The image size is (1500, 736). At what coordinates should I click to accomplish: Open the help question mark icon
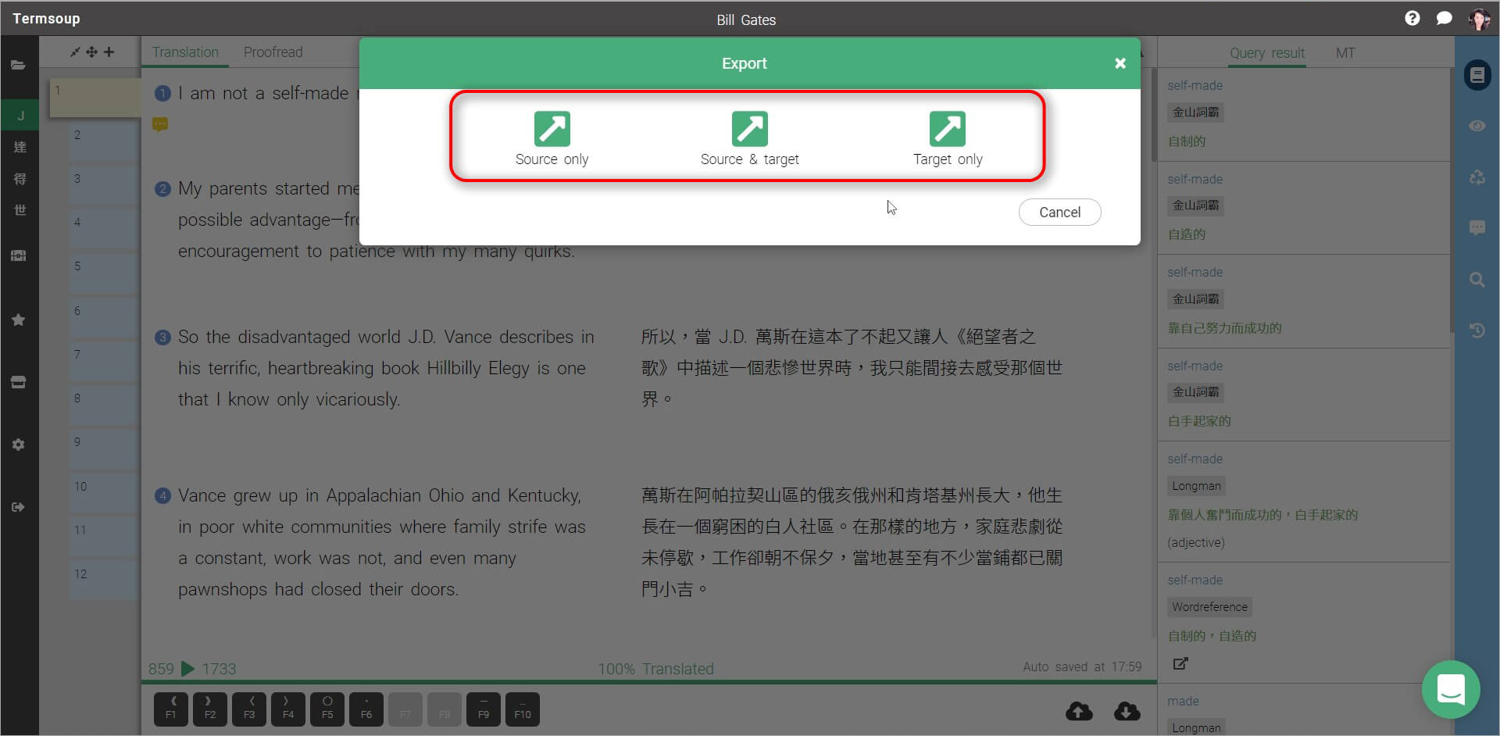[x=1412, y=18]
